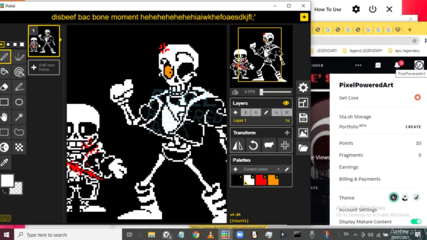Image resolution: width=427 pixels, height=240 pixels.
Task: Open the Resize panel icon
Action: [x=303, y=102]
